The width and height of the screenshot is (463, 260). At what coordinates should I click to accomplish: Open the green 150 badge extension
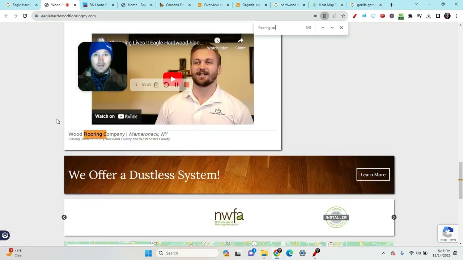(401, 16)
